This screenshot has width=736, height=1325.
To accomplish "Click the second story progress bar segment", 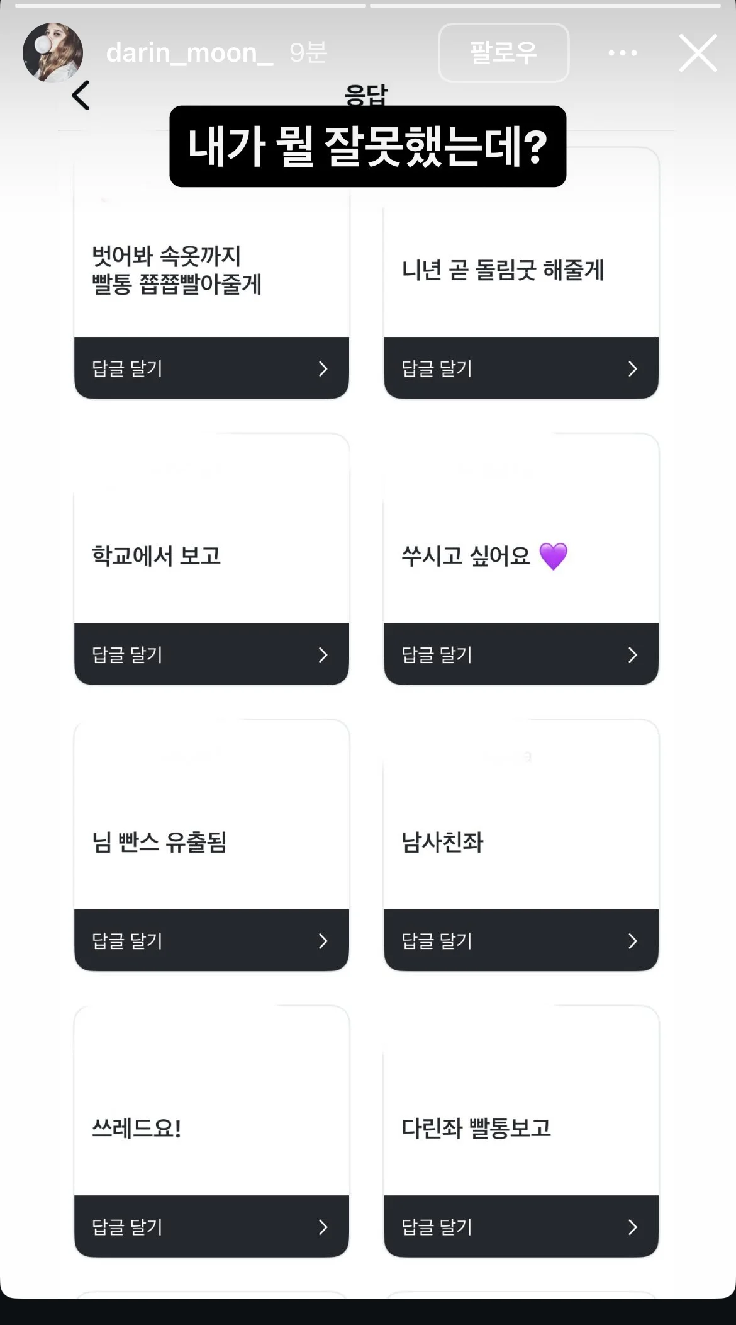I will pos(545,6).
